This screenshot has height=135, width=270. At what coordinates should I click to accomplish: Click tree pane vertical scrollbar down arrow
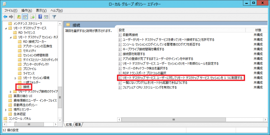point(60,120)
